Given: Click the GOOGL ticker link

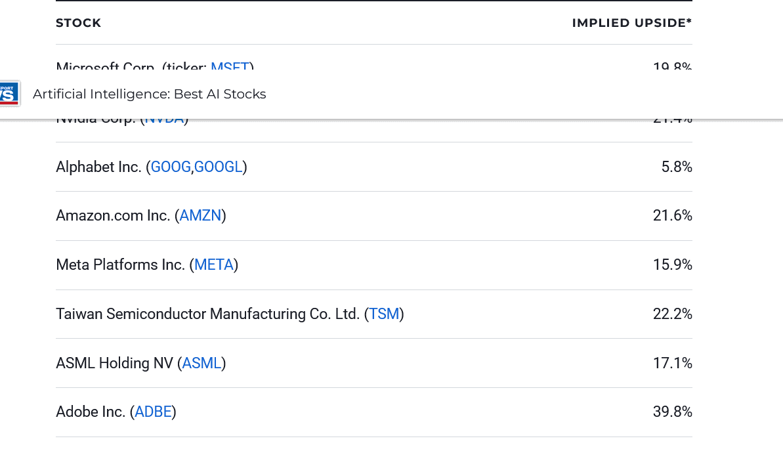Looking at the screenshot, I should pos(219,167).
